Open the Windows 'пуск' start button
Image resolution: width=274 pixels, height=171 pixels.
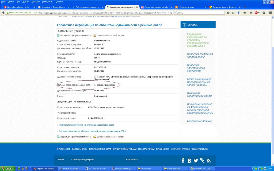click(x=7, y=169)
